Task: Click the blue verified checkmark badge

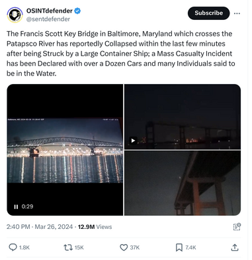Action: pos(77,11)
